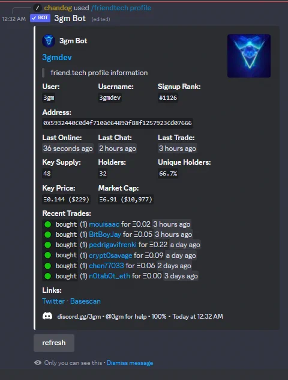Select the signup rank #1126 value
Screen dimensions: 288x380
tap(168, 97)
